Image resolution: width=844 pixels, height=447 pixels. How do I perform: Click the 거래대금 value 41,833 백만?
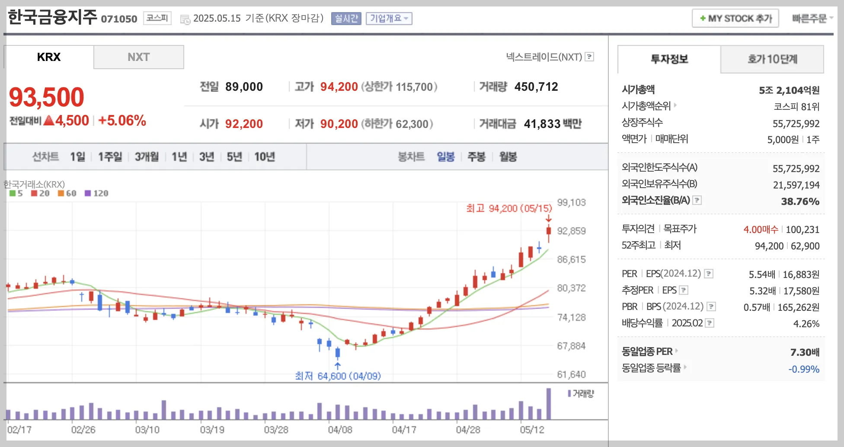pyautogui.click(x=553, y=124)
